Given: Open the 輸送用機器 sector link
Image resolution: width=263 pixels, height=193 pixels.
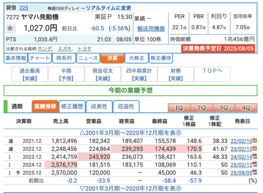Looking at the screenshot, I should 151,29.
